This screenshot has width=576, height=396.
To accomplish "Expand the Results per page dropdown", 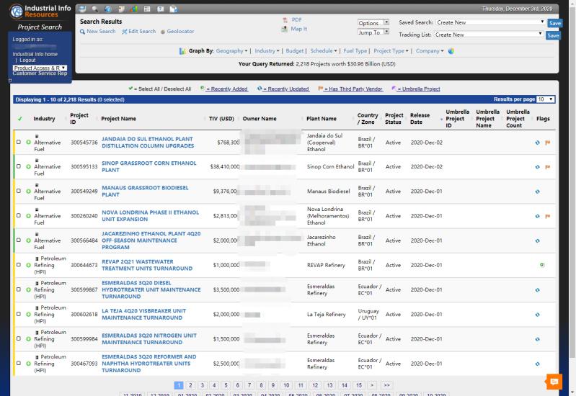I will click(546, 99).
